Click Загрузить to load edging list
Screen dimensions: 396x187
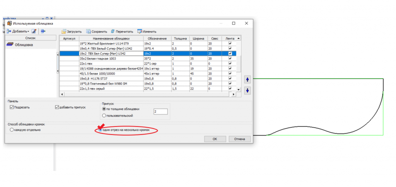[71, 32]
